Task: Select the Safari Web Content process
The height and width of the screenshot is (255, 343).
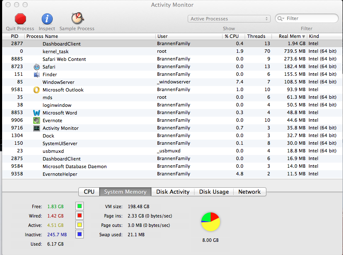Action: (x=172, y=59)
